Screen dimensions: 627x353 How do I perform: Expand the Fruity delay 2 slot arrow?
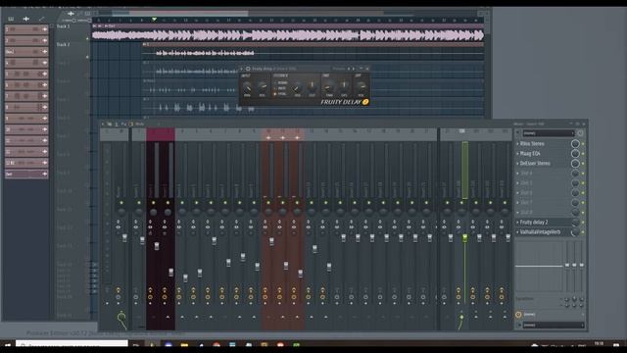pos(518,223)
